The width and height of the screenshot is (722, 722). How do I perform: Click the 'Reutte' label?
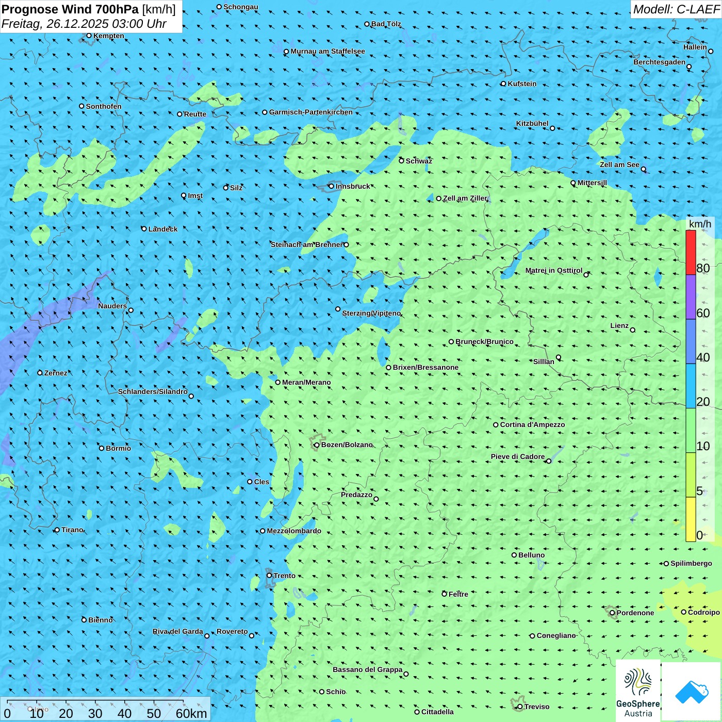(x=195, y=114)
